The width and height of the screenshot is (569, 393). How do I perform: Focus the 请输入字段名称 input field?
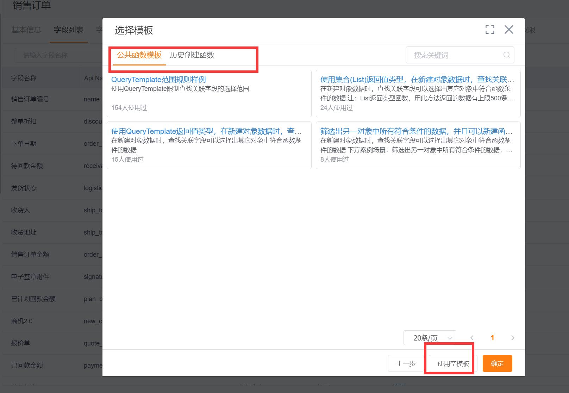[58, 55]
